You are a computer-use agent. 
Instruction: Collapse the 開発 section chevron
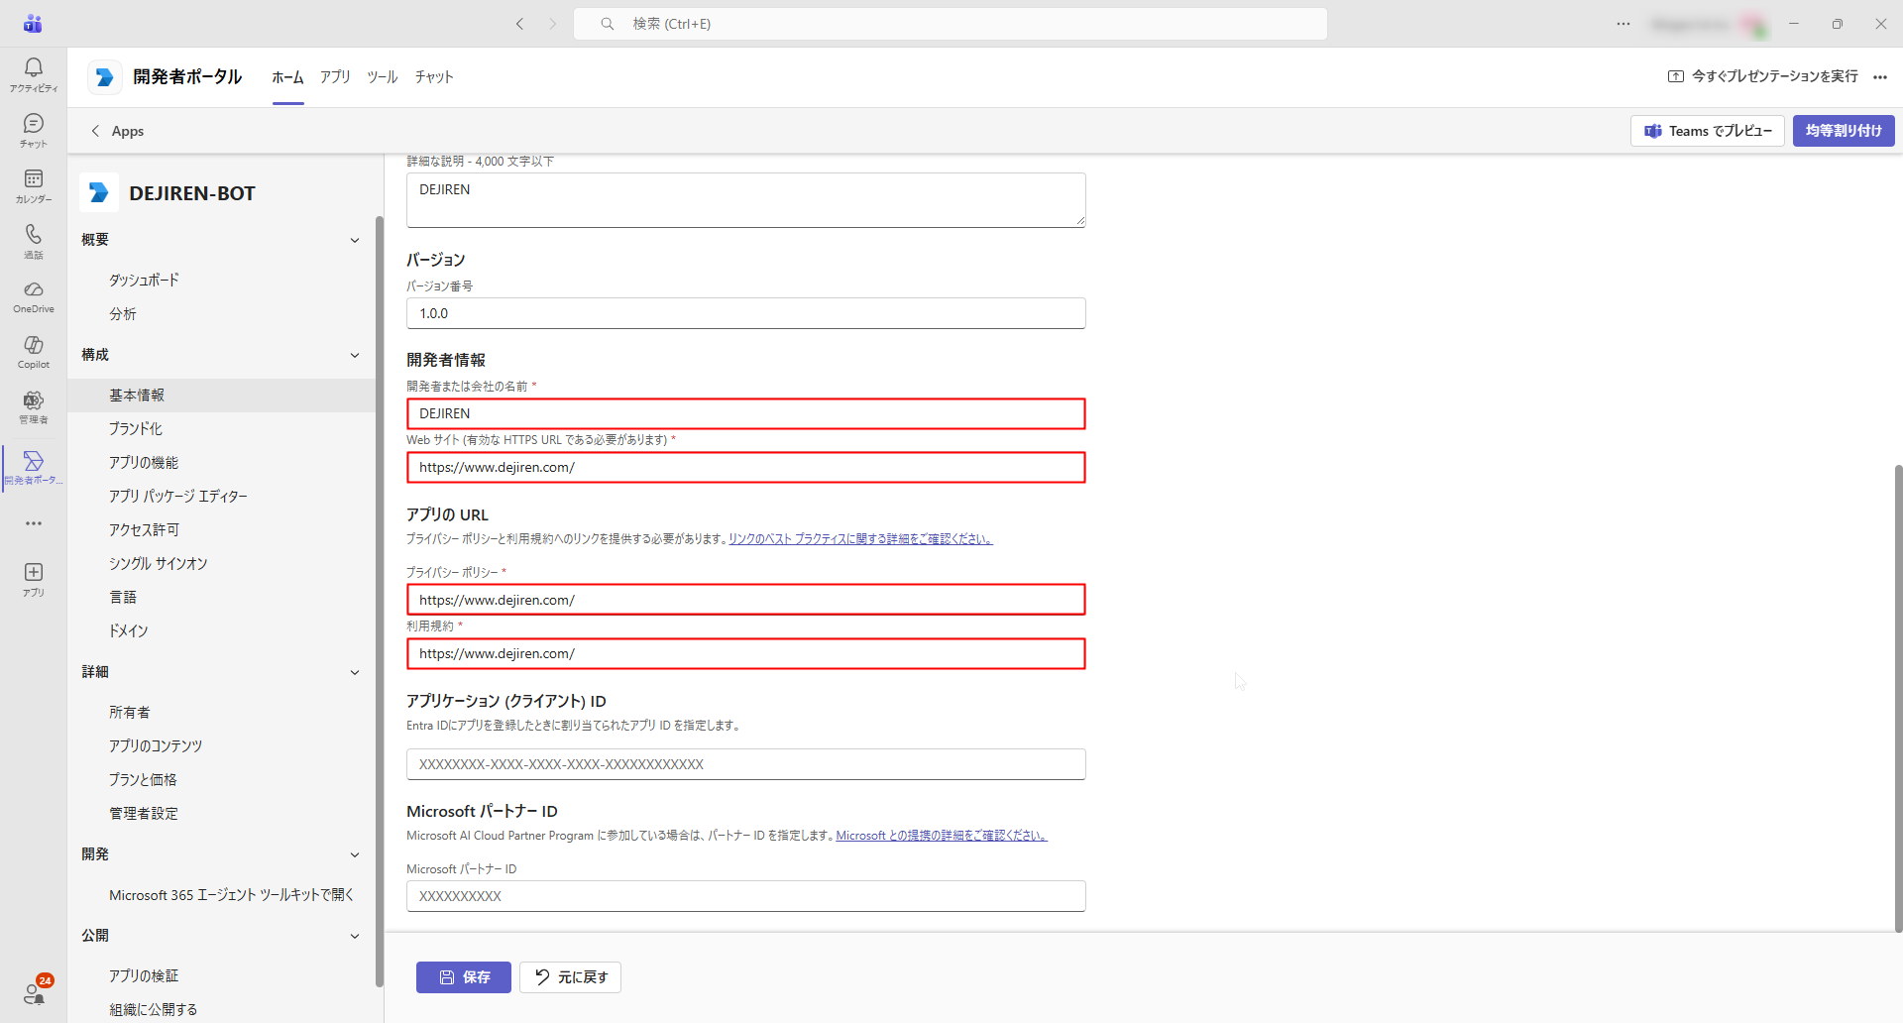(x=355, y=854)
